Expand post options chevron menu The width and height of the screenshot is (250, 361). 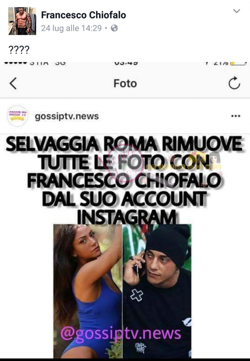[237, 11]
